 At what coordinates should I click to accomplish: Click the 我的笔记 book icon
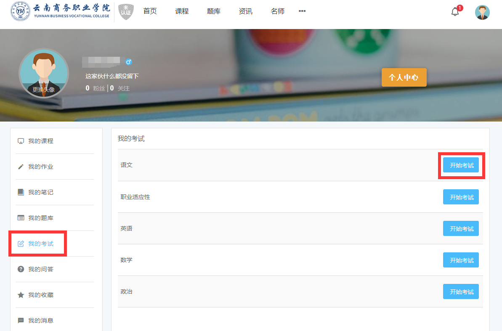[21, 192]
